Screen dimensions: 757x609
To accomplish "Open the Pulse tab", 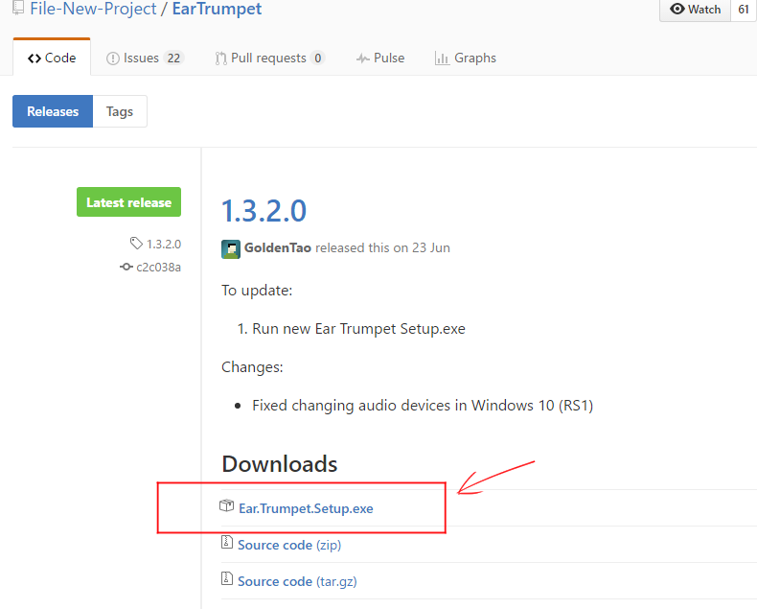I will pos(380,58).
